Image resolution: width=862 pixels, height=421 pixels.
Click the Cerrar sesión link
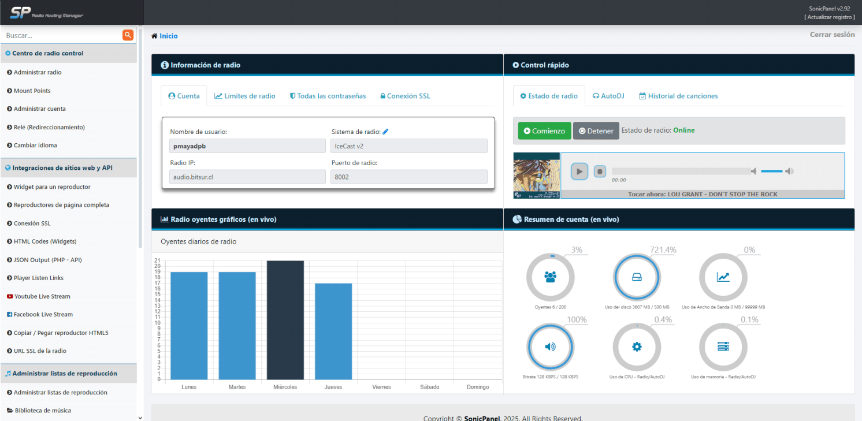click(832, 35)
